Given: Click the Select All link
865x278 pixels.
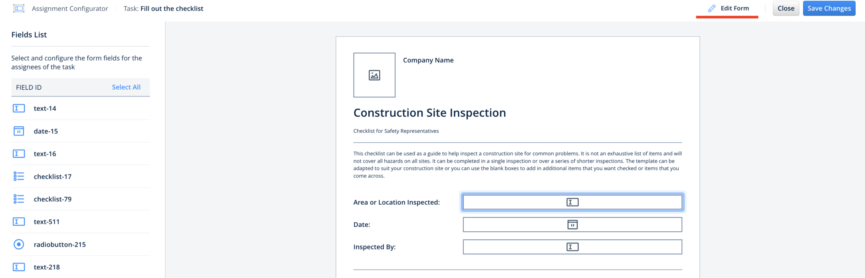Looking at the screenshot, I should pos(126,87).
